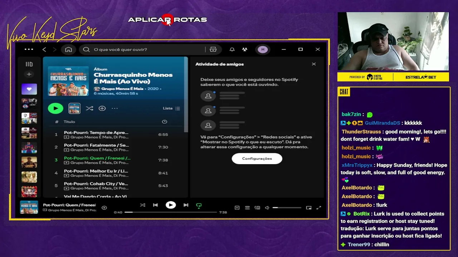This screenshot has height=257, width=458.
Task: Click the Churrasquinho album cover art
Action: tap(68, 81)
